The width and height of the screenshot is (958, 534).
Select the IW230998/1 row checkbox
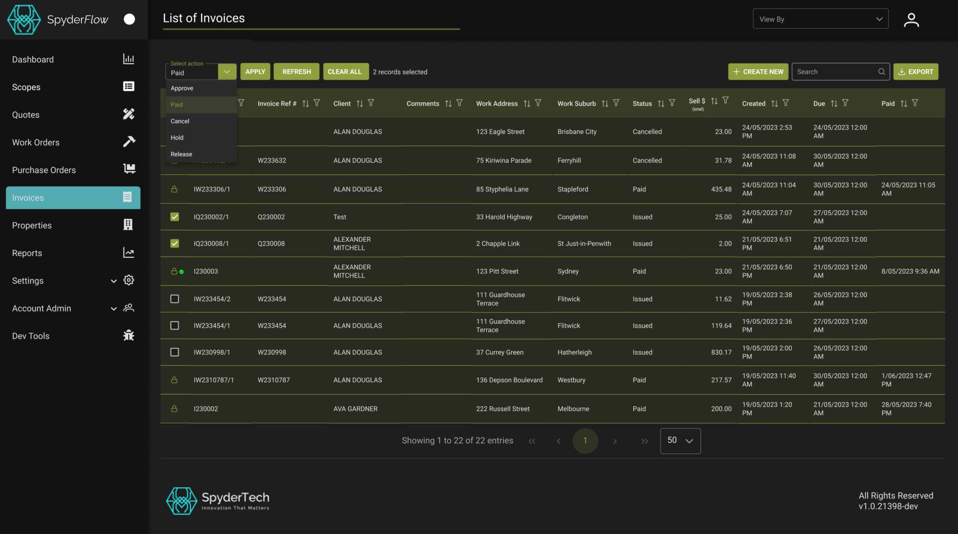(x=174, y=352)
